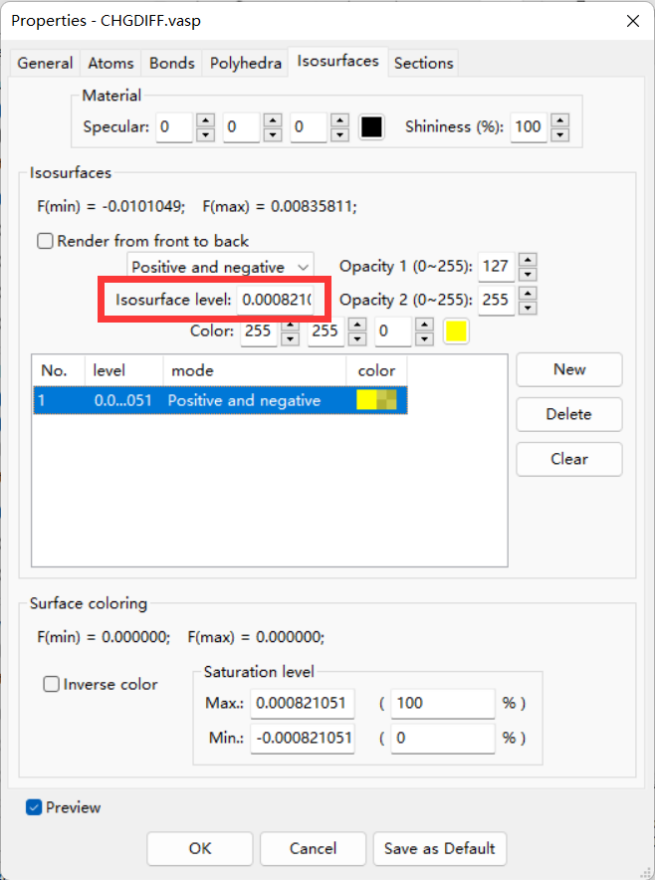Screen dimensions: 655x880
Task: Open the yellow isosurface color swatch
Action: 456,331
